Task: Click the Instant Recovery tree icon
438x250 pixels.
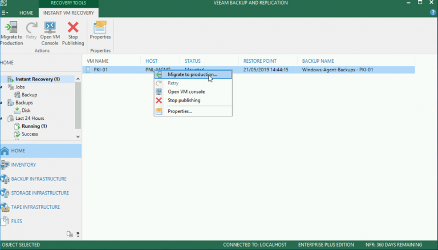Action: click(11, 79)
